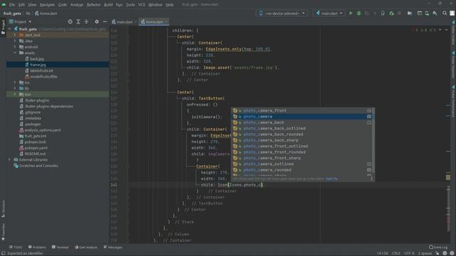Click Next Tip link in completion popup

(331, 178)
